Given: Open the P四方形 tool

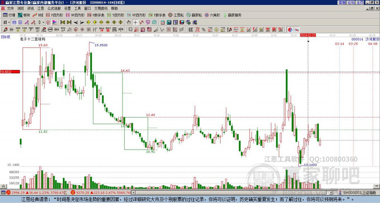Looking at the screenshot, I should [55, 15].
